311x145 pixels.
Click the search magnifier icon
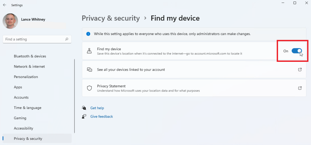[x=67, y=39]
